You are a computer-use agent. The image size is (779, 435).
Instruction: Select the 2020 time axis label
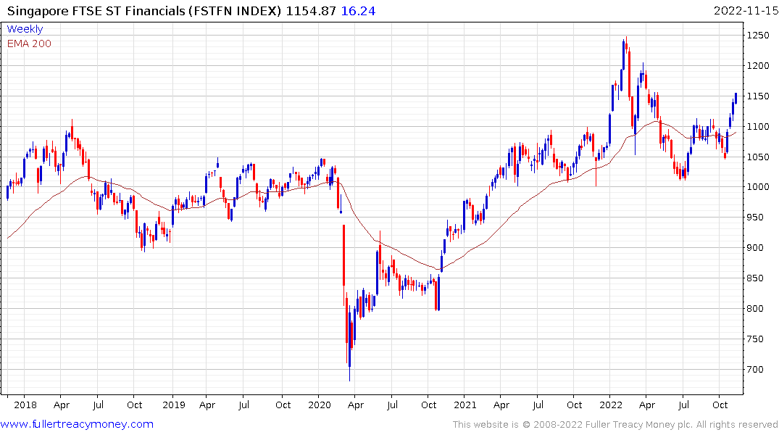tap(320, 405)
